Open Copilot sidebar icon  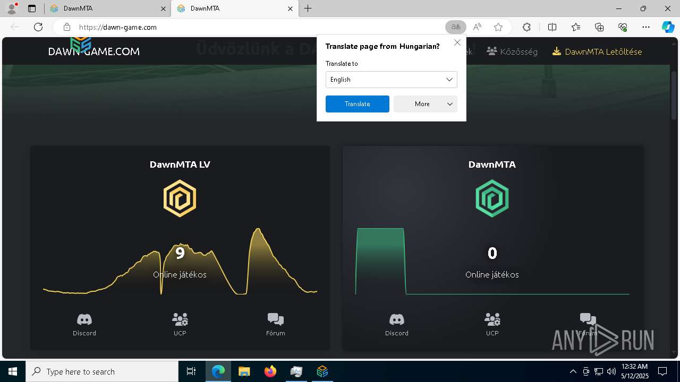[668, 27]
